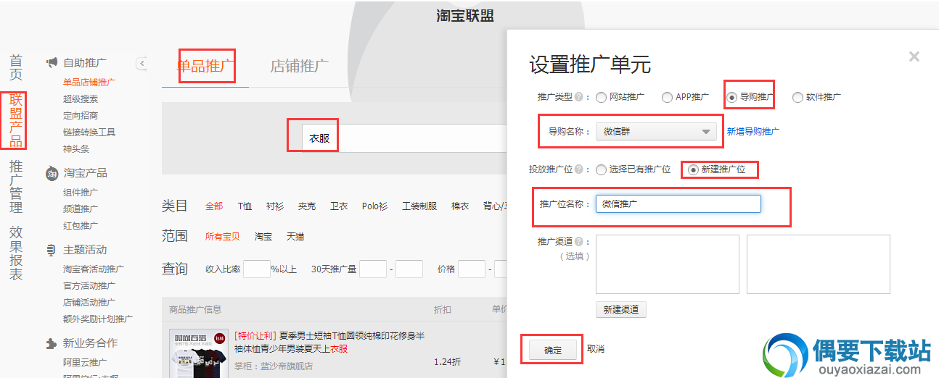Click the first 价格 input box
The height and width of the screenshot is (378, 939).
coord(472,269)
